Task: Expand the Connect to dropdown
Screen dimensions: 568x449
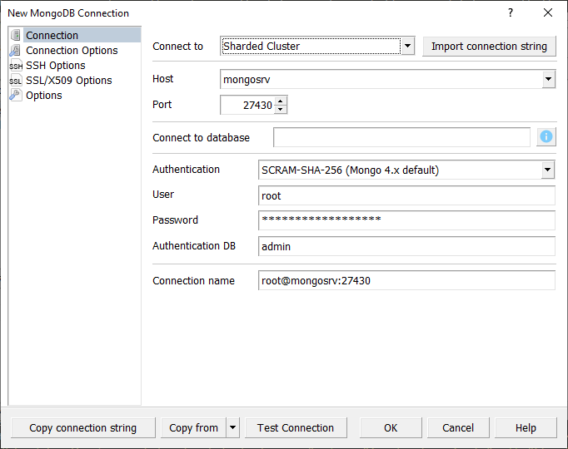Action: pyautogui.click(x=407, y=47)
